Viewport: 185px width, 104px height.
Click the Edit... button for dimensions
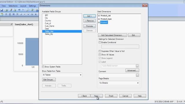coord(134,35)
